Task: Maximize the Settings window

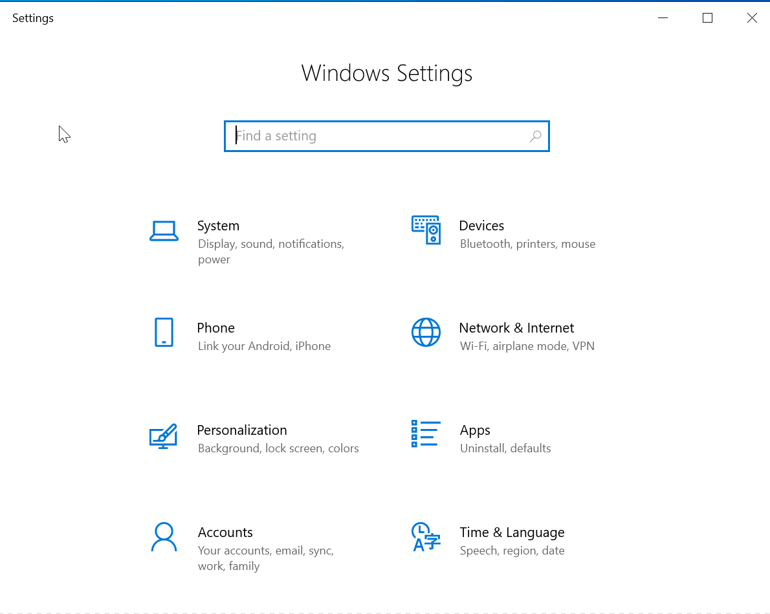Action: [708, 18]
